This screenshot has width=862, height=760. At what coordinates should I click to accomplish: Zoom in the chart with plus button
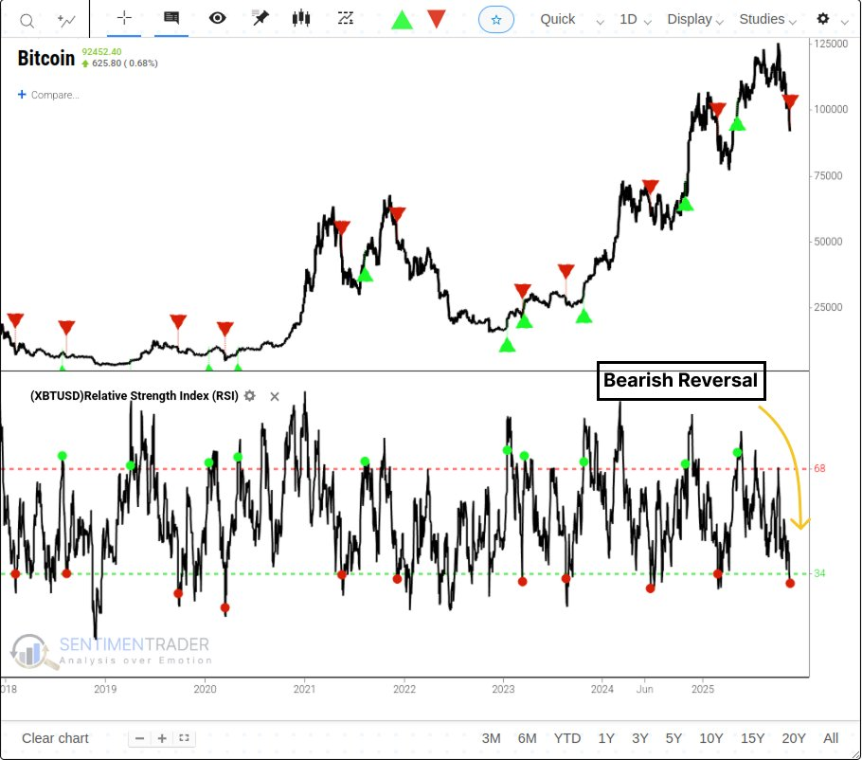click(x=162, y=738)
